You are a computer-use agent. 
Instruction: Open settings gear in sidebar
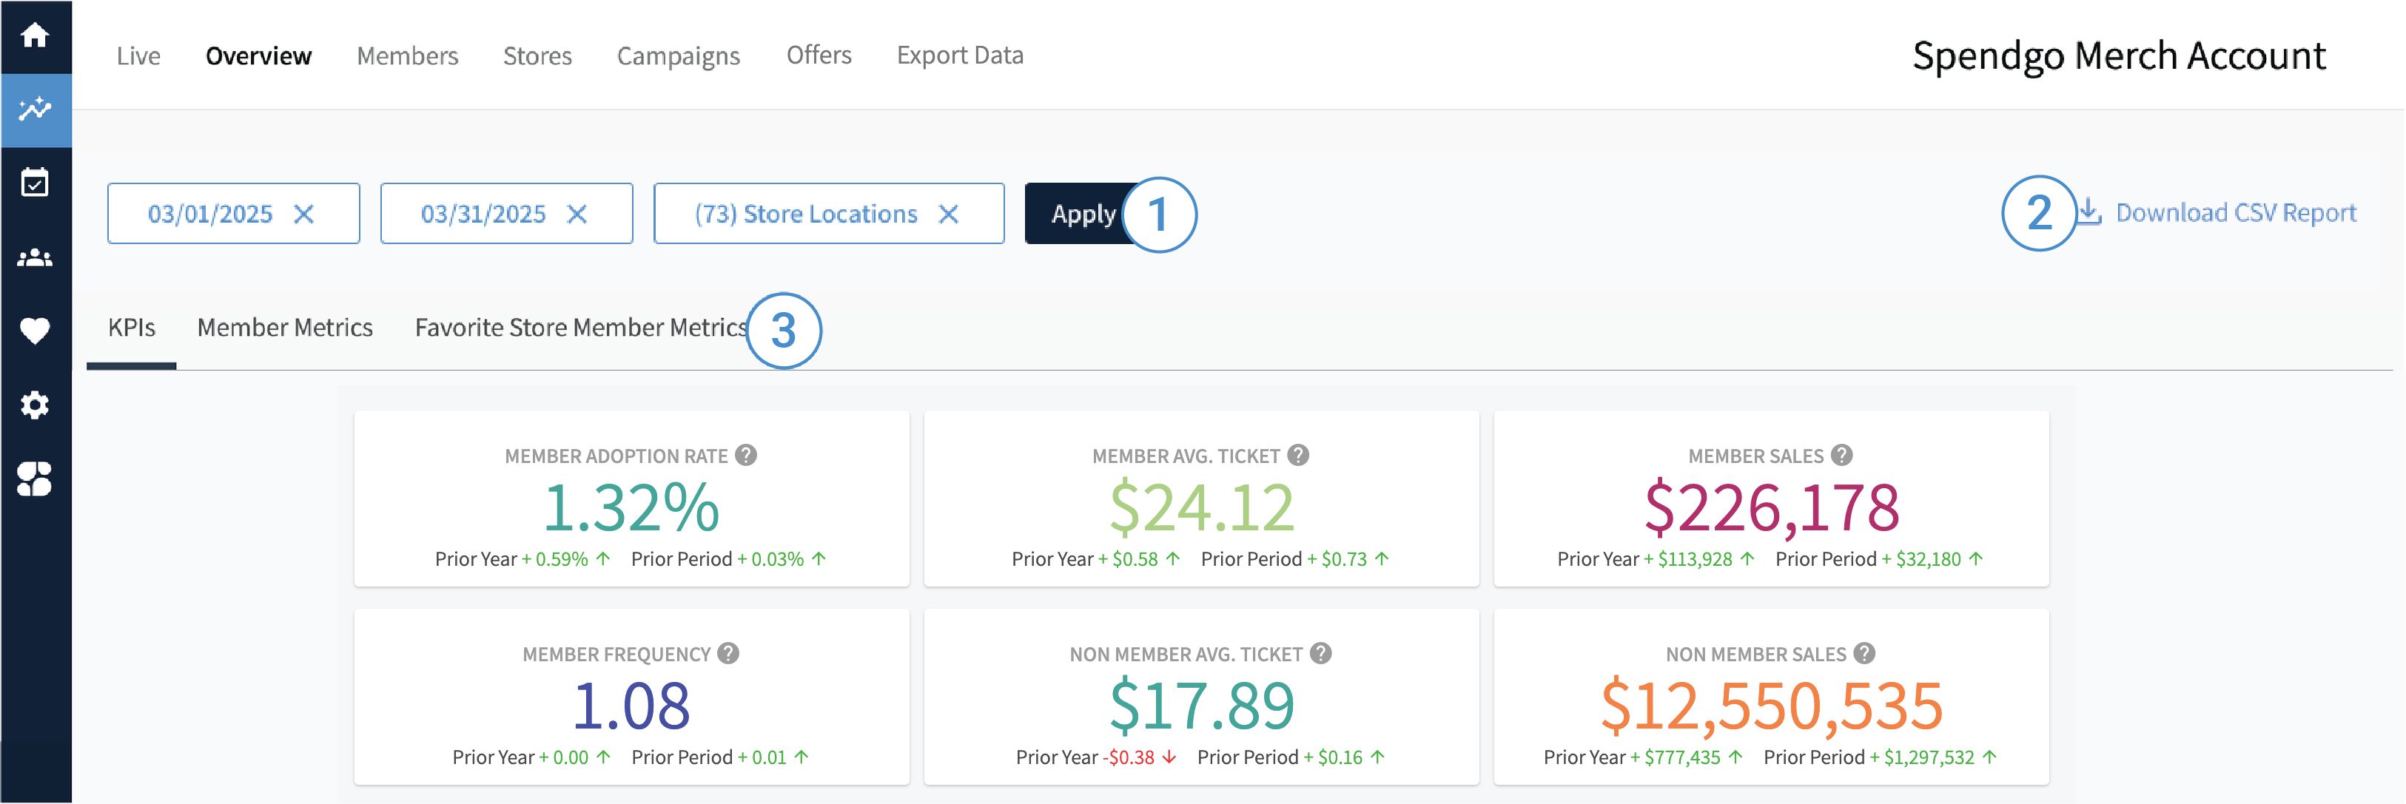35,405
